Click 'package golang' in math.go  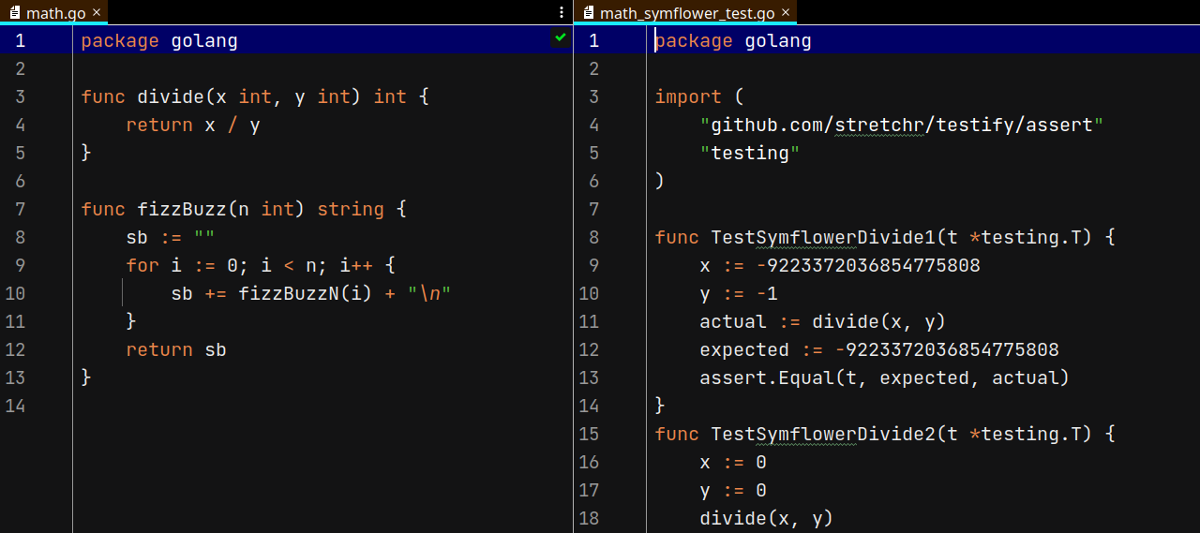click(x=159, y=40)
